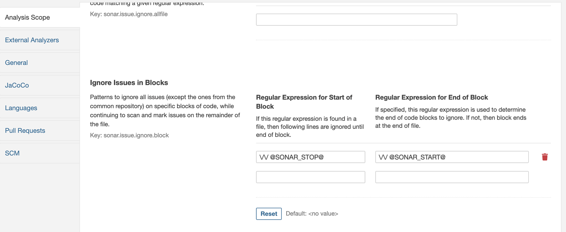Click the sonar.issue.ignore.block key text
Screen dimensions: 566x232
pyautogui.click(x=129, y=135)
